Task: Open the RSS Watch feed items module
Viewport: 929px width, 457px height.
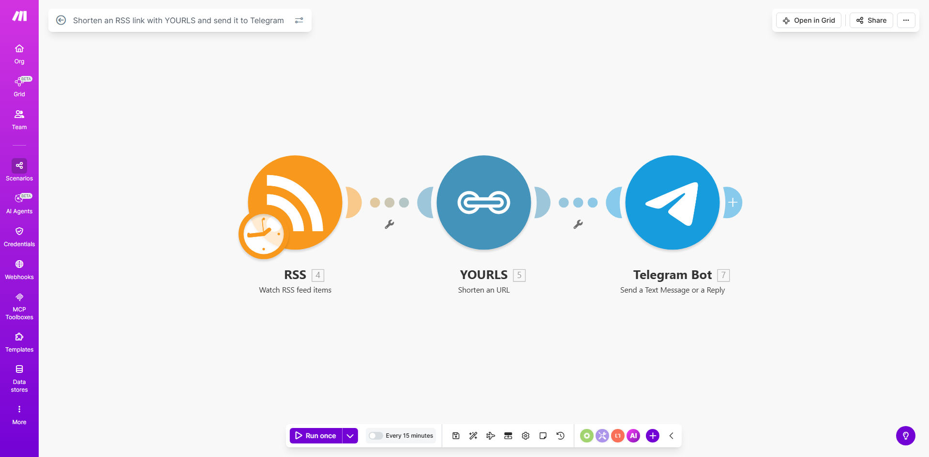Action: (x=296, y=202)
